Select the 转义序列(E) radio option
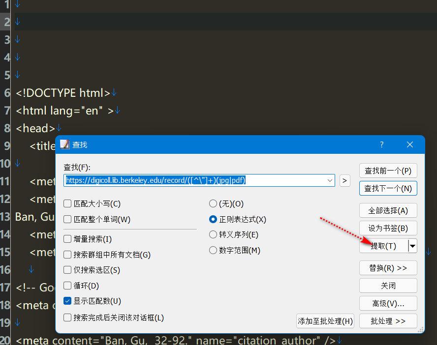Image resolution: width=437 pixels, height=345 pixels. (x=213, y=235)
